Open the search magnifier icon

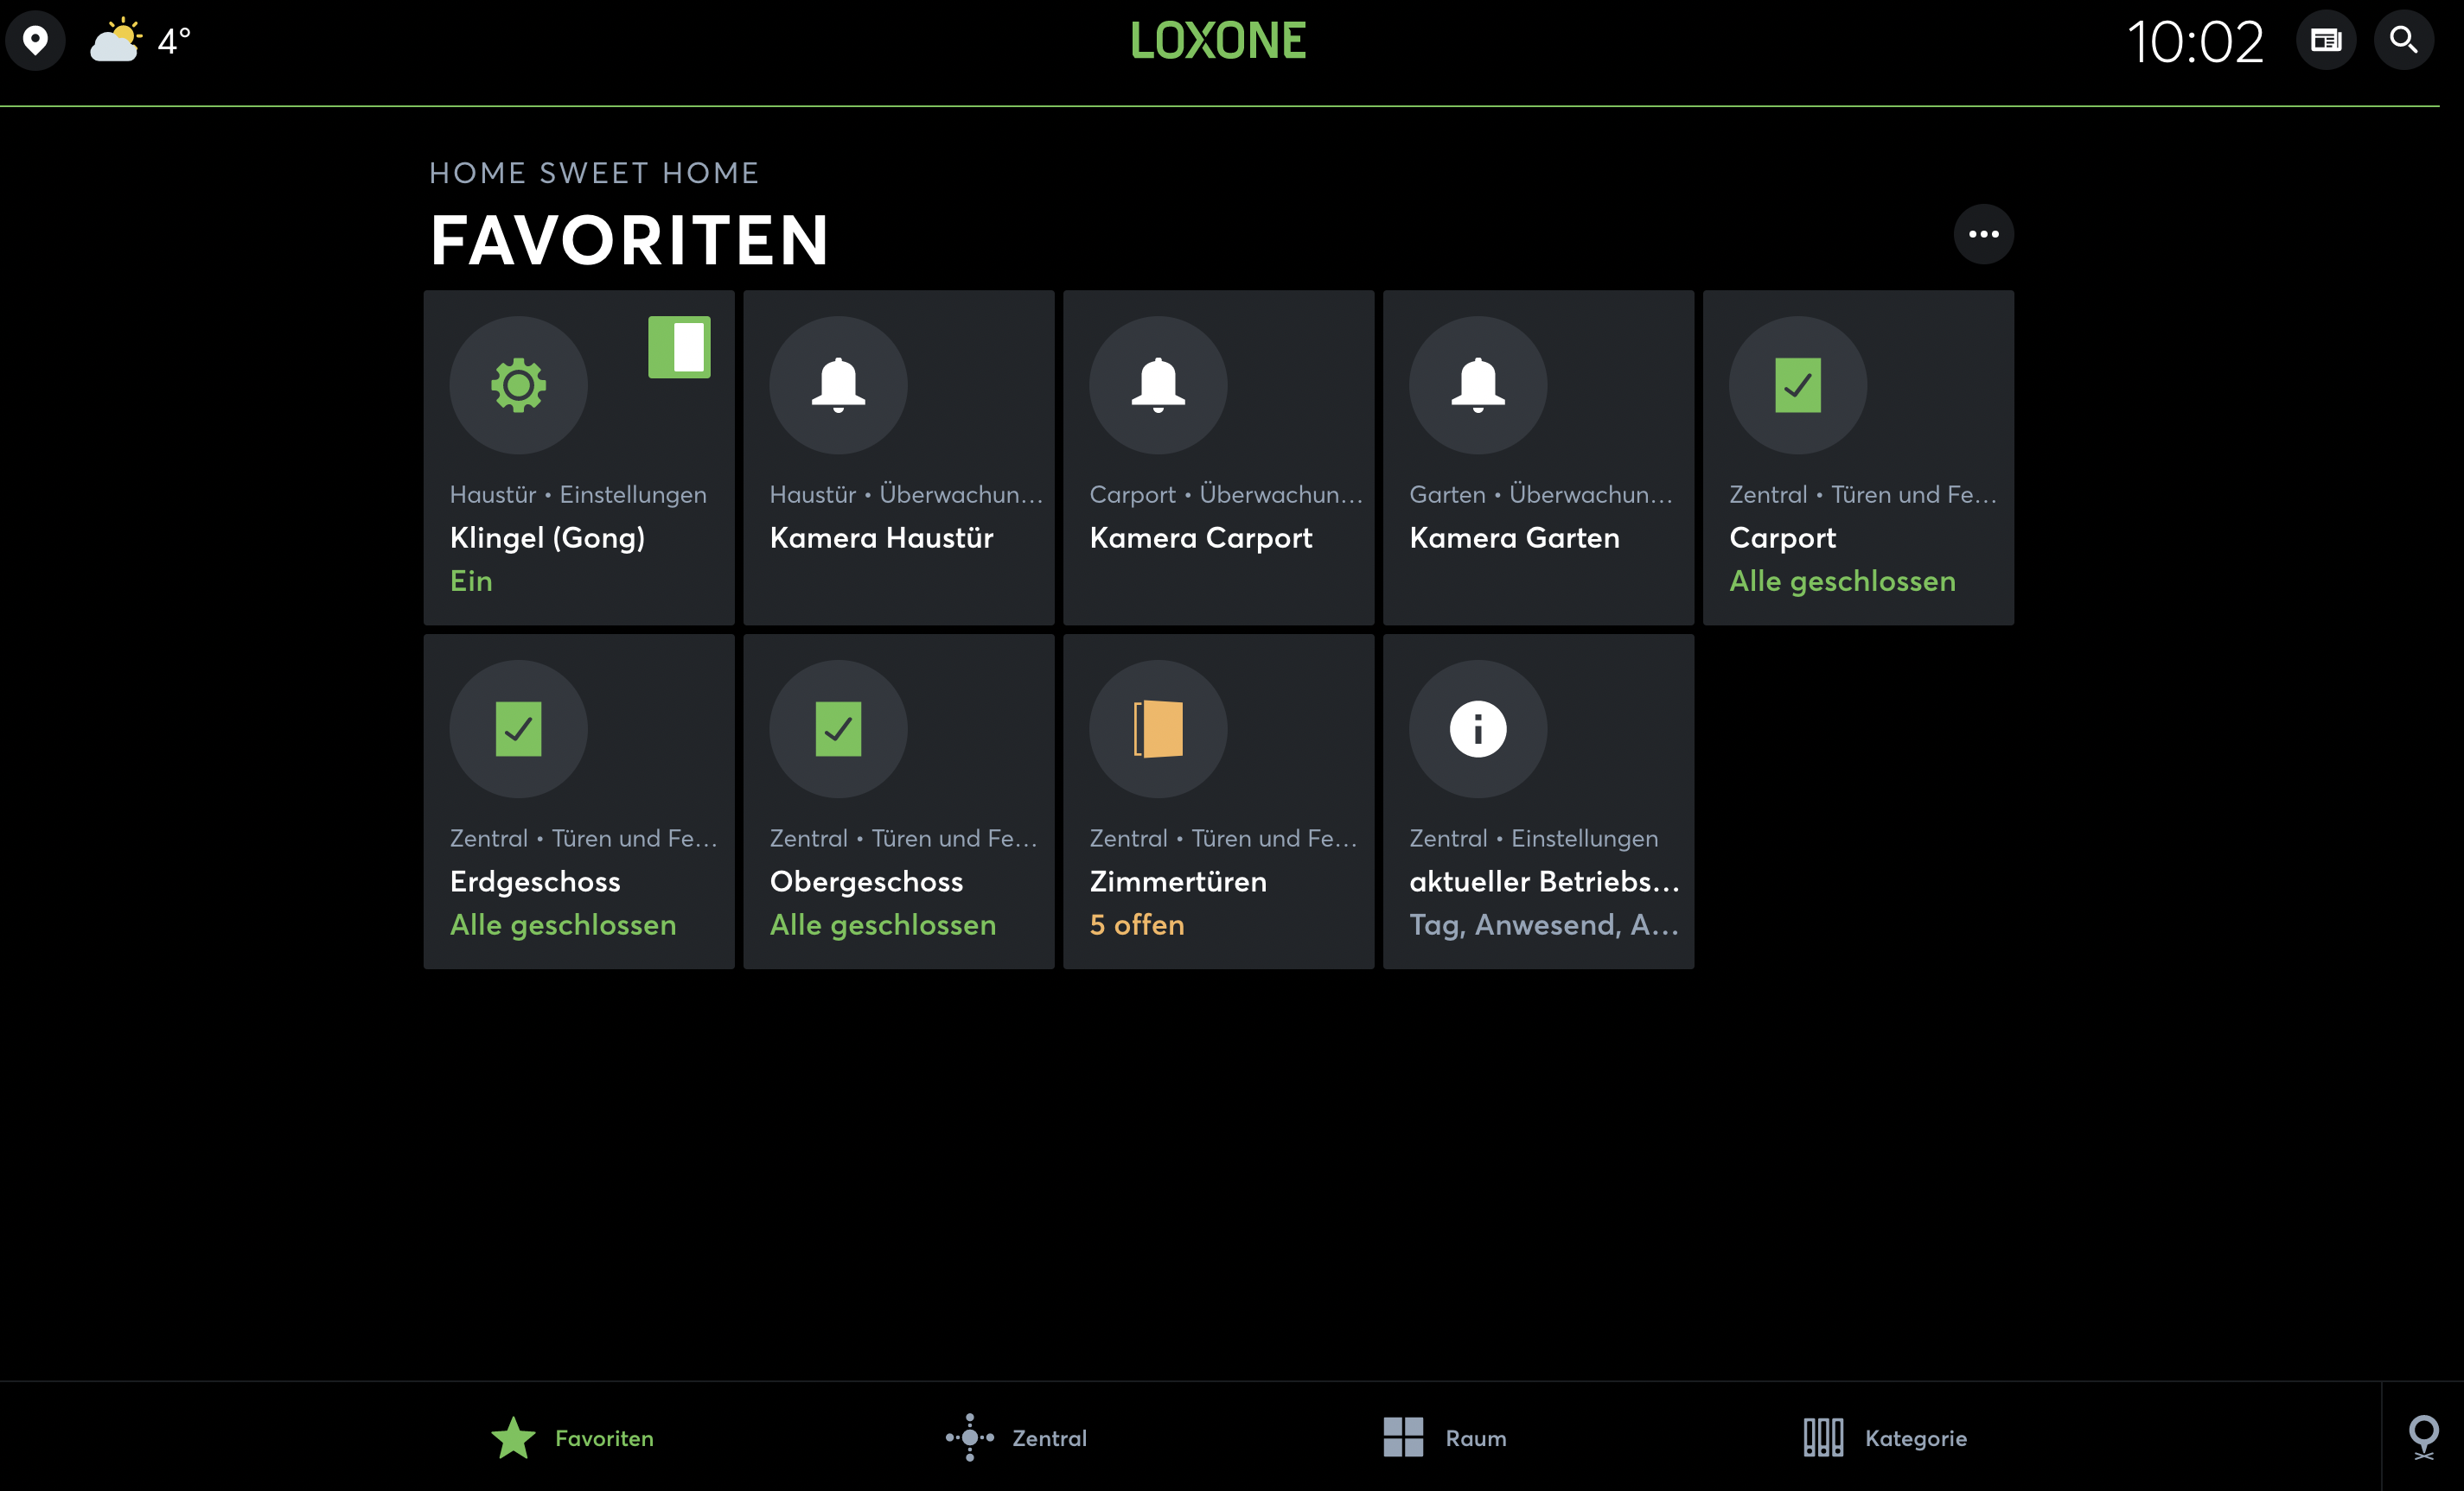pyautogui.click(x=2403, y=40)
